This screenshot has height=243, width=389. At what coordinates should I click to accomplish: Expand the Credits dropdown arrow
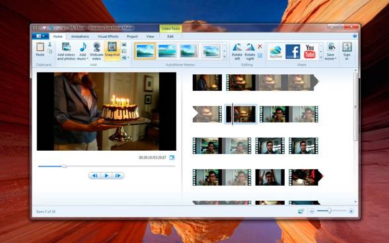point(128,58)
